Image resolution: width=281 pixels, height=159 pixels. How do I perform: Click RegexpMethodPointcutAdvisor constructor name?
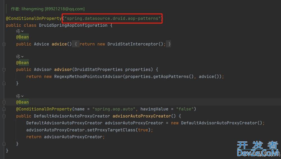point(89,76)
